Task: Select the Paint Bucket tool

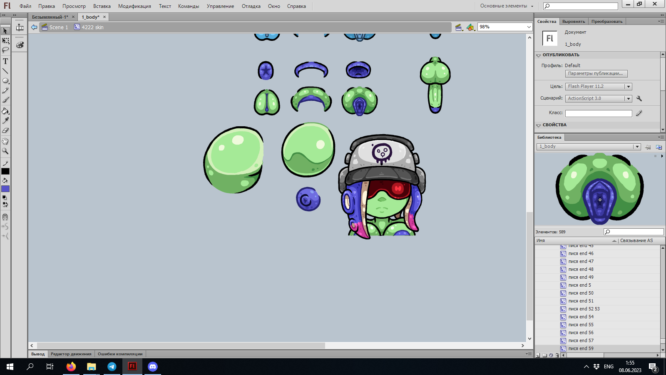Action: [5, 111]
